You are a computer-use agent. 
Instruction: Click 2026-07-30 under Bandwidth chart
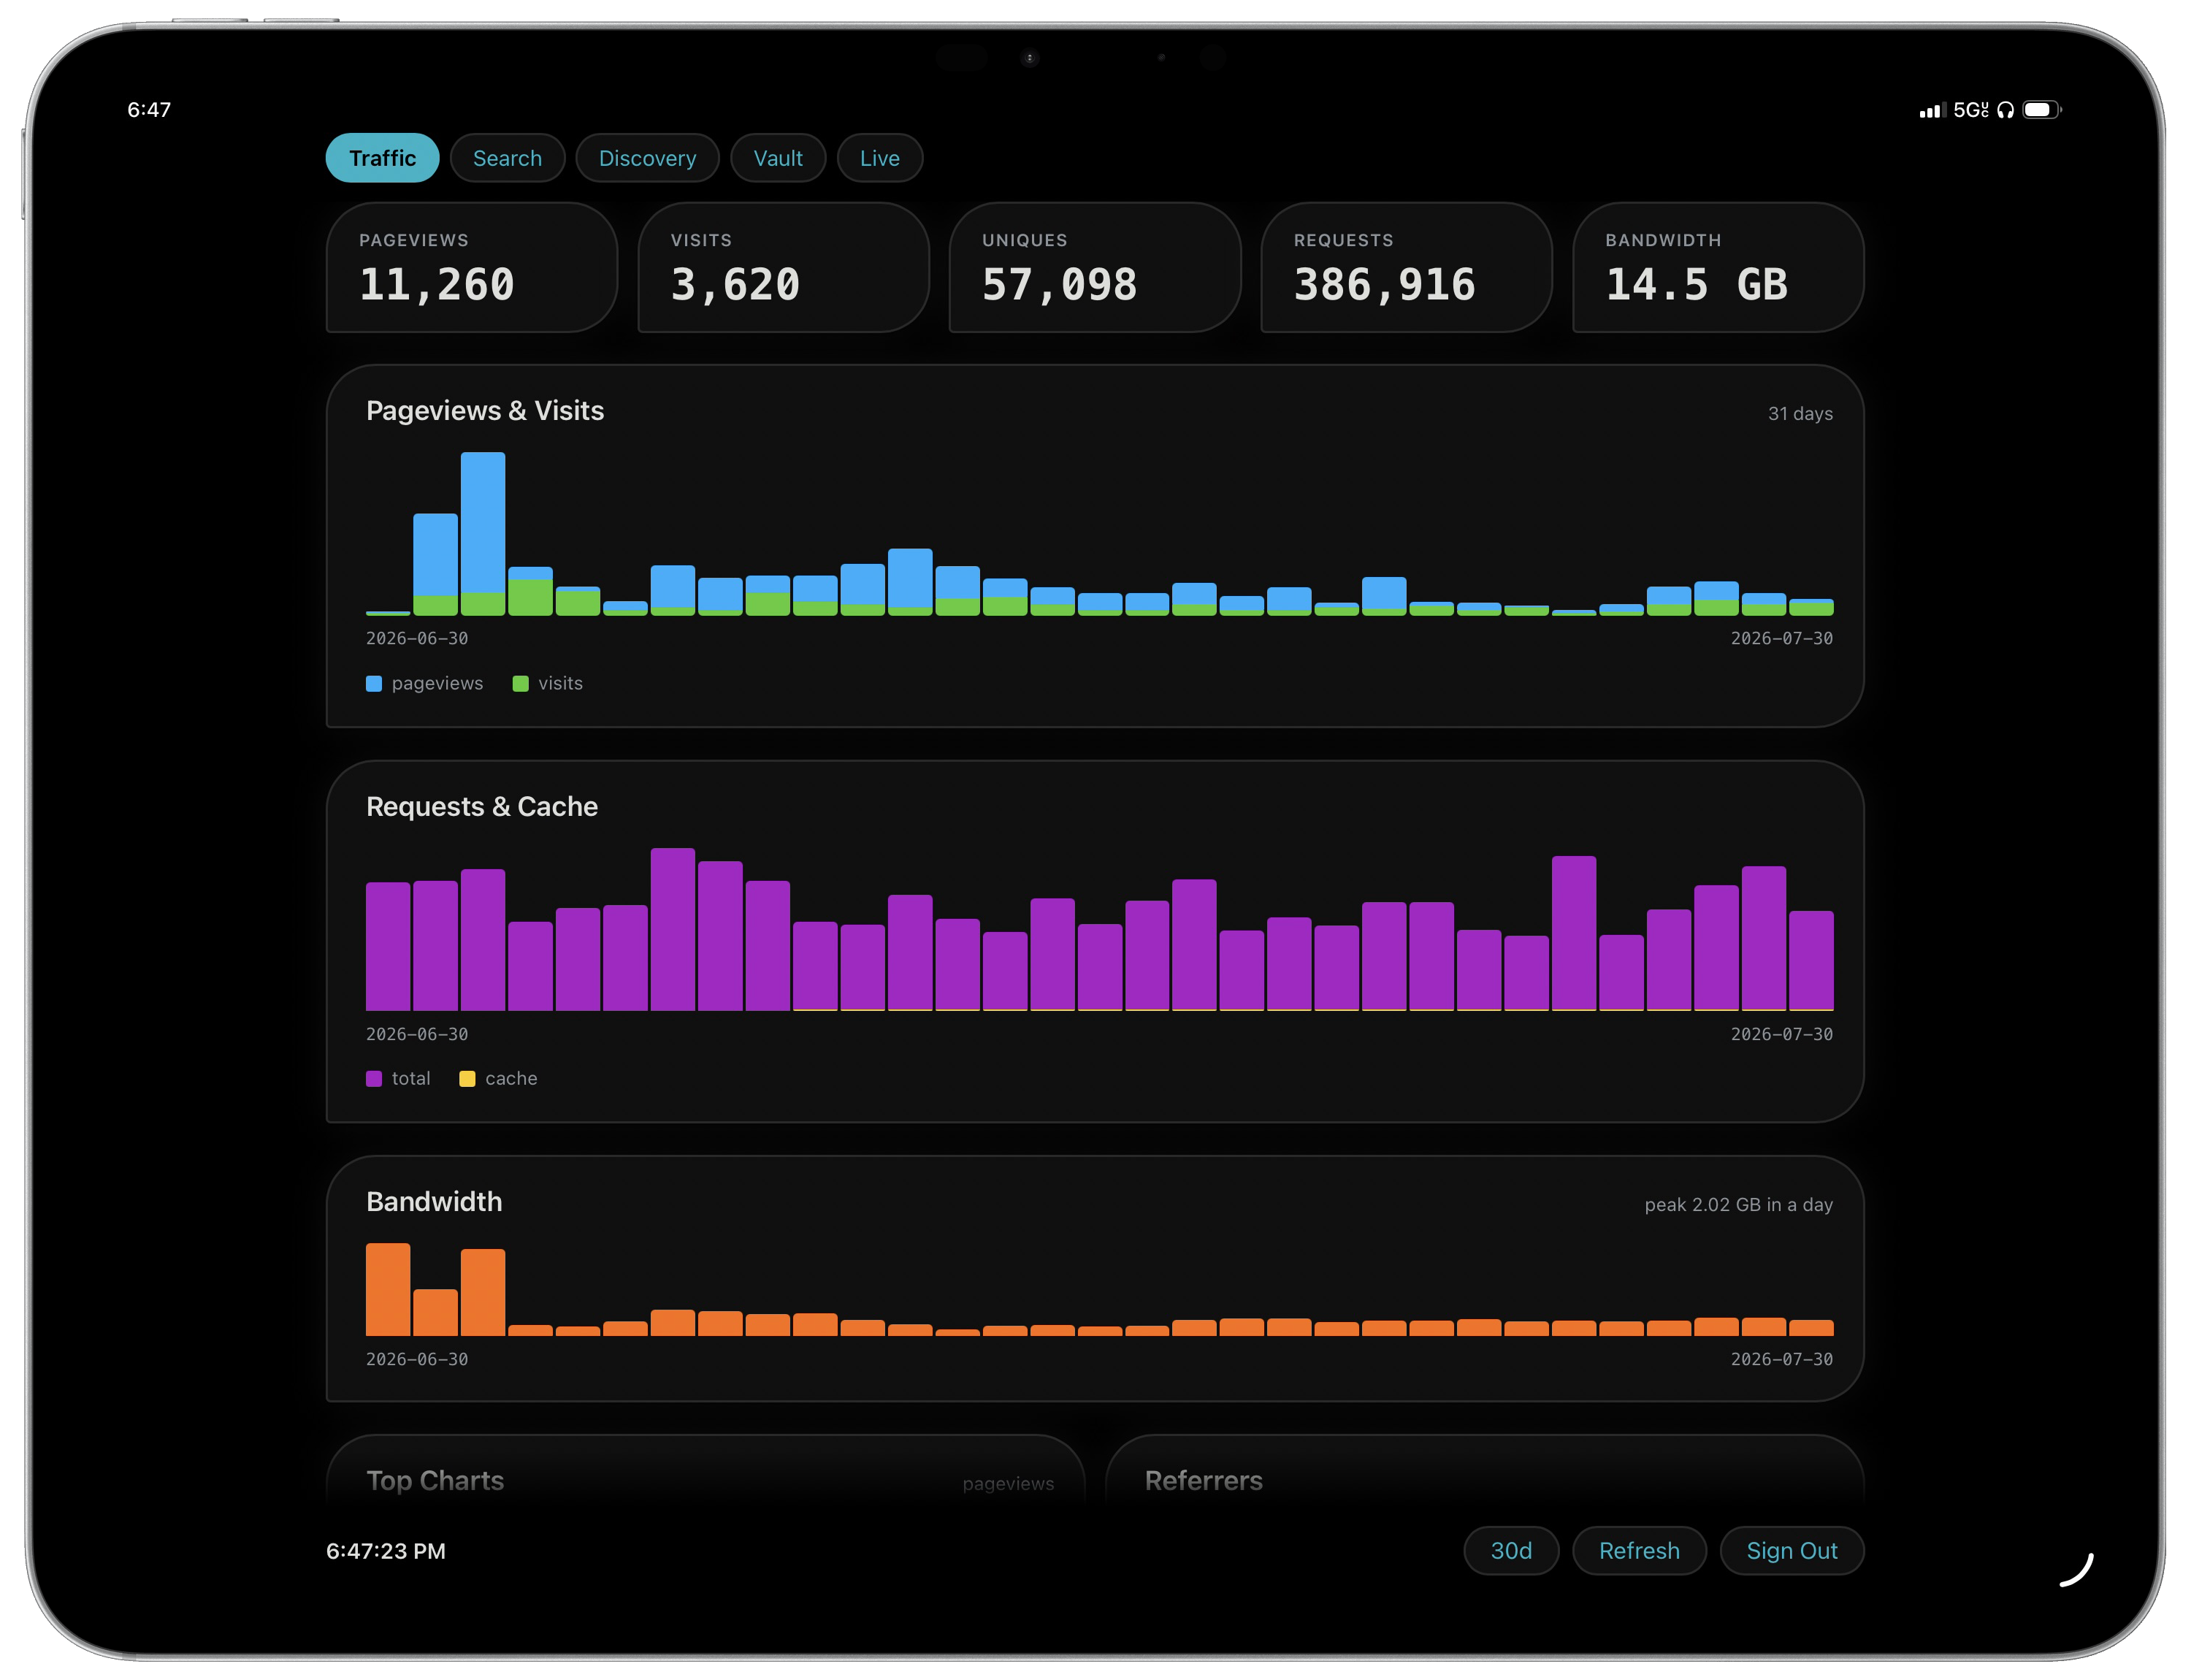click(x=1781, y=1359)
